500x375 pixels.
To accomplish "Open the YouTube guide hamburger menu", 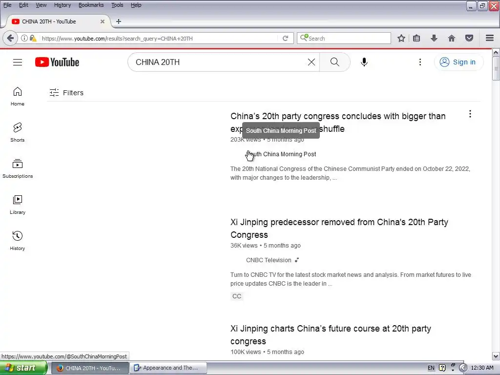I will tap(18, 62).
